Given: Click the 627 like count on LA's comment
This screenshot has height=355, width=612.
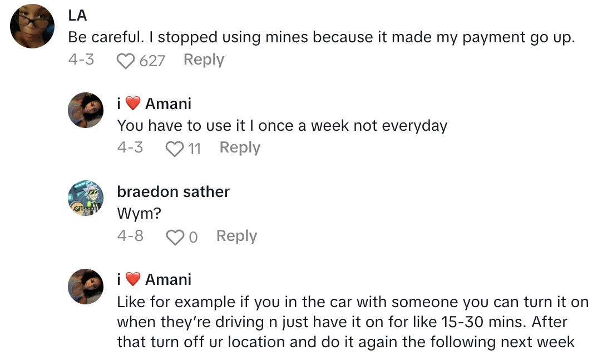Looking at the screenshot, I should click(x=152, y=61).
